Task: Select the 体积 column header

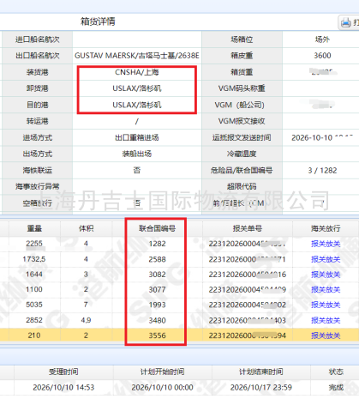Action: [86, 228]
